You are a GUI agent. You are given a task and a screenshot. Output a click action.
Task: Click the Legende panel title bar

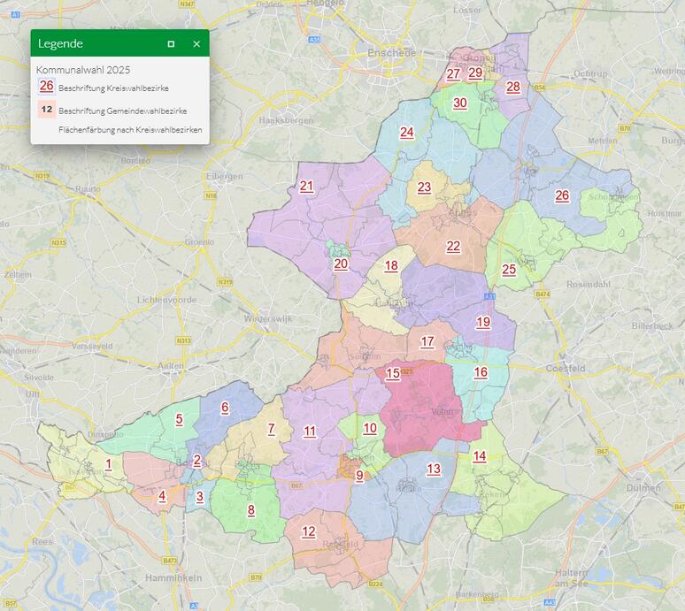click(97, 43)
